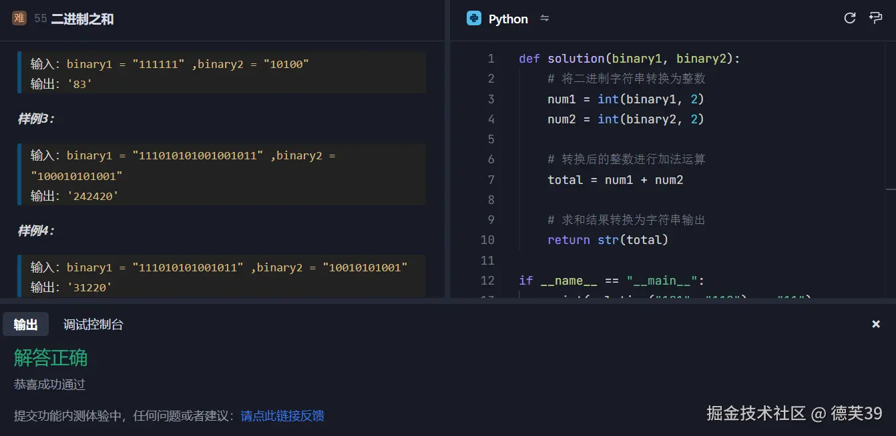The image size is (896, 436).
Task: Click the 解答正确 result message
Action: [x=51, y=358]
